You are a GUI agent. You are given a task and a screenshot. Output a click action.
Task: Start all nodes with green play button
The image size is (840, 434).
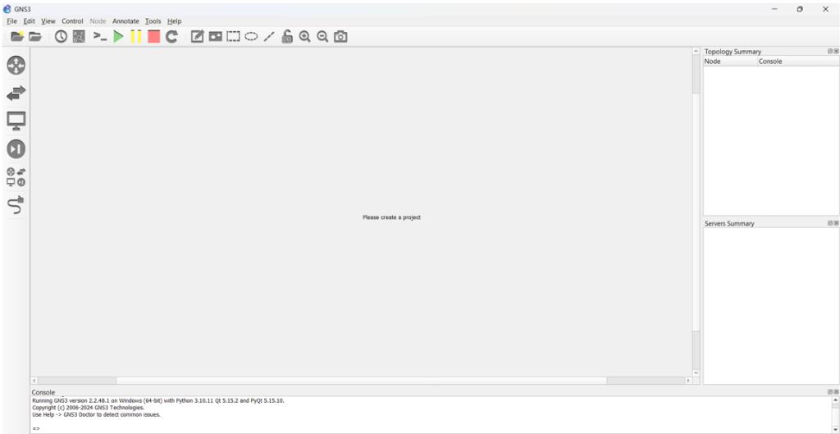click(118, 36)
